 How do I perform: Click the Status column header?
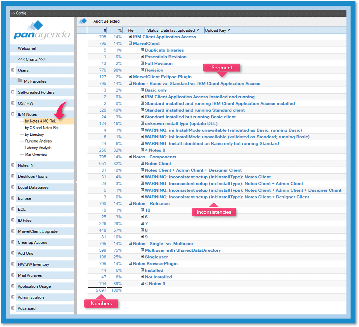click(x=152, y=30)
